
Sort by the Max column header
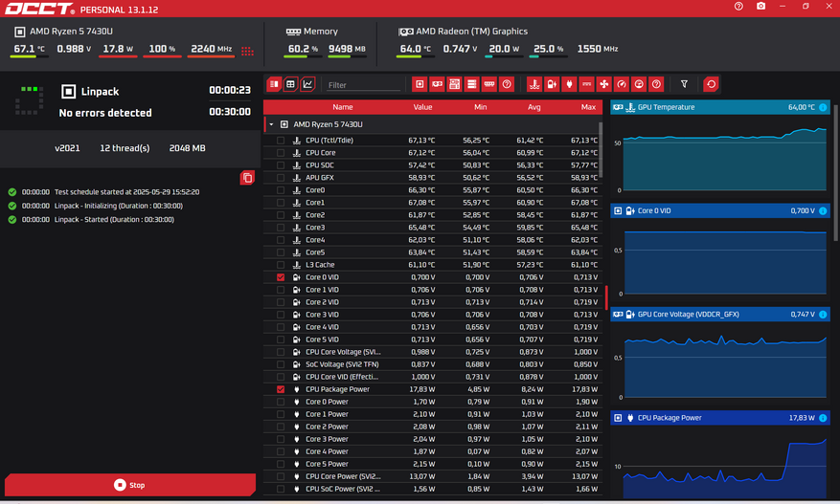point(588,107)
